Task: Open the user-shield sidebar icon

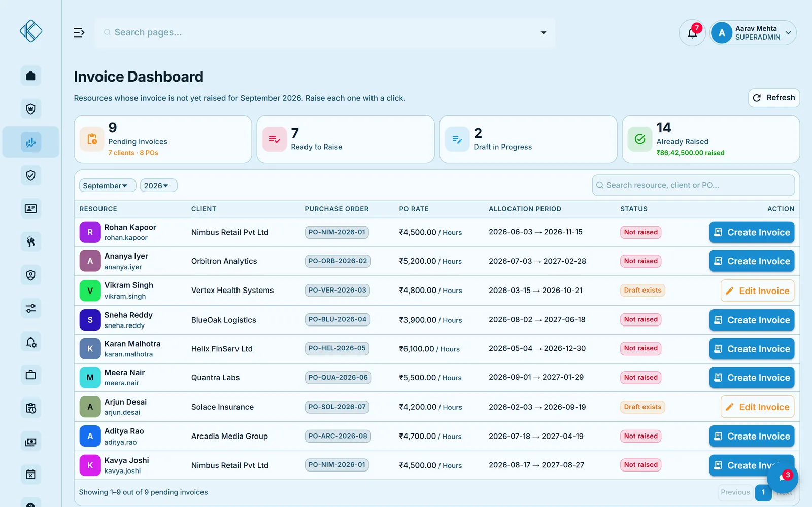Action: pyautogui.click(x=31, y=275)
